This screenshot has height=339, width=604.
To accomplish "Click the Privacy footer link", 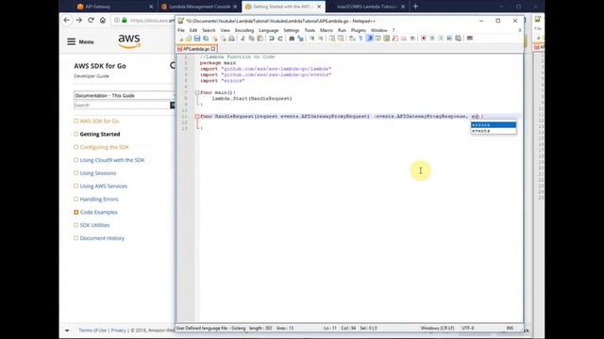I will [118, 331].
